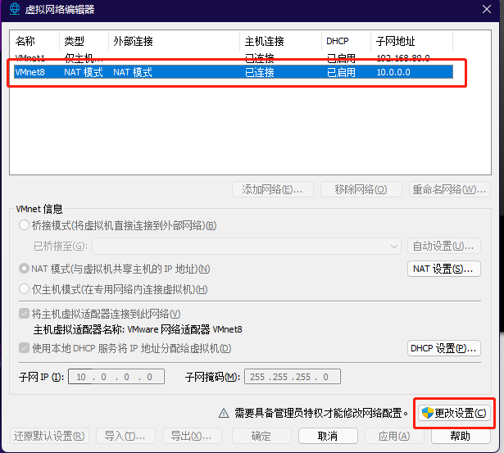Click the Virtual Network Editor globe icon

point(14,9)
